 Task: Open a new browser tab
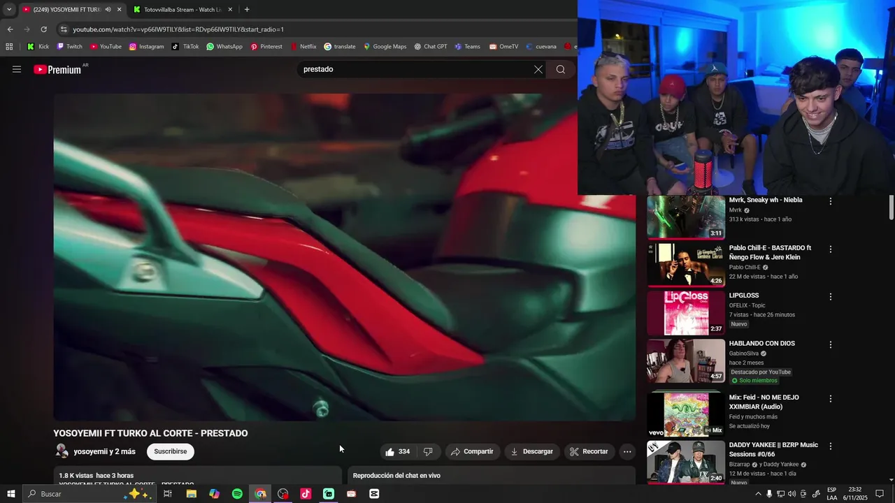[247, 9]
